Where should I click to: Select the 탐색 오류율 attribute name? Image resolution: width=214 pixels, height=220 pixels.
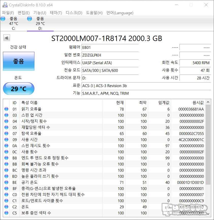(31, 133)
